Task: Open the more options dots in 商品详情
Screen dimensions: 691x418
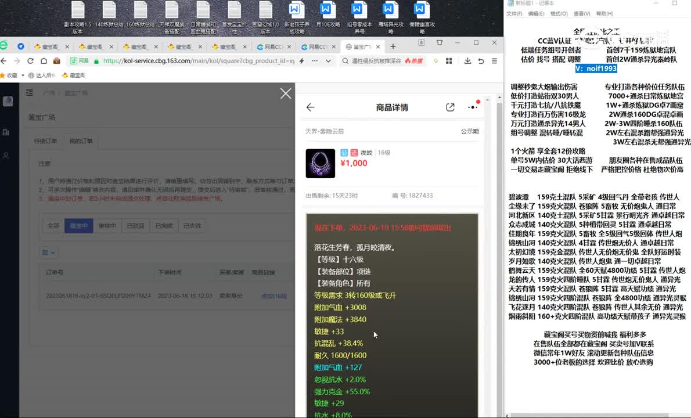Action: [473, 107]
